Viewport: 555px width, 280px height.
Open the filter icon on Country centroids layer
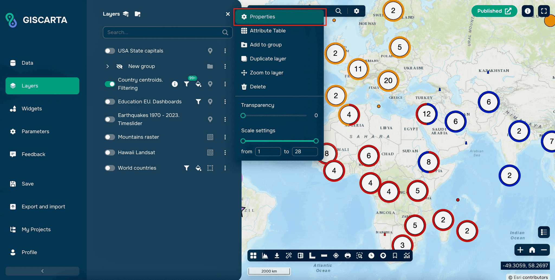[187, 84]
